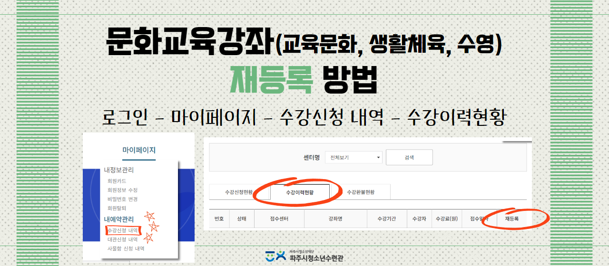The image size is (609, 266).
Task: Select the 수강이력현황 tab
Action: (300, 192)
